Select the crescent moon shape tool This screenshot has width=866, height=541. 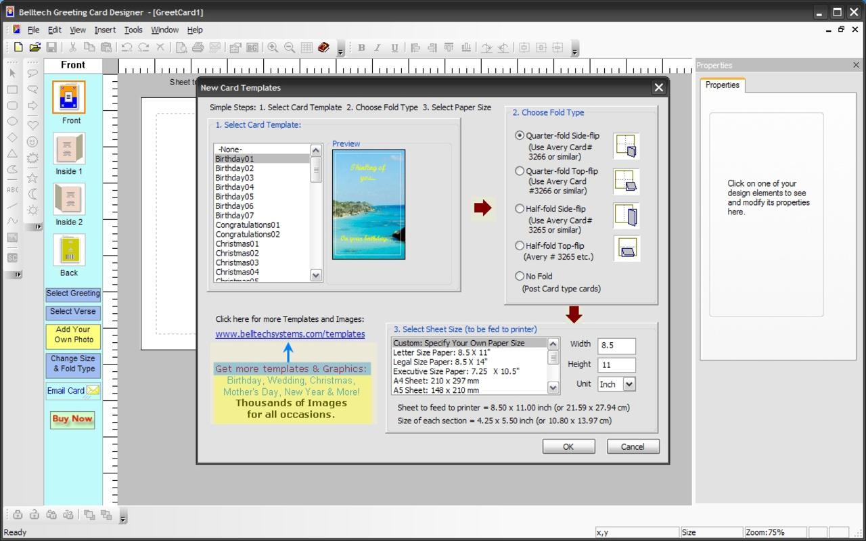point(32,195)
